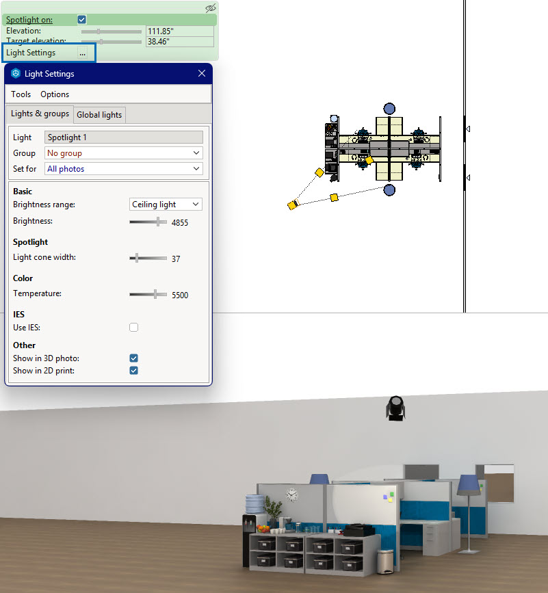Select the water cooler circle in plan
The image size is (548, 593).
pos(334,119)
